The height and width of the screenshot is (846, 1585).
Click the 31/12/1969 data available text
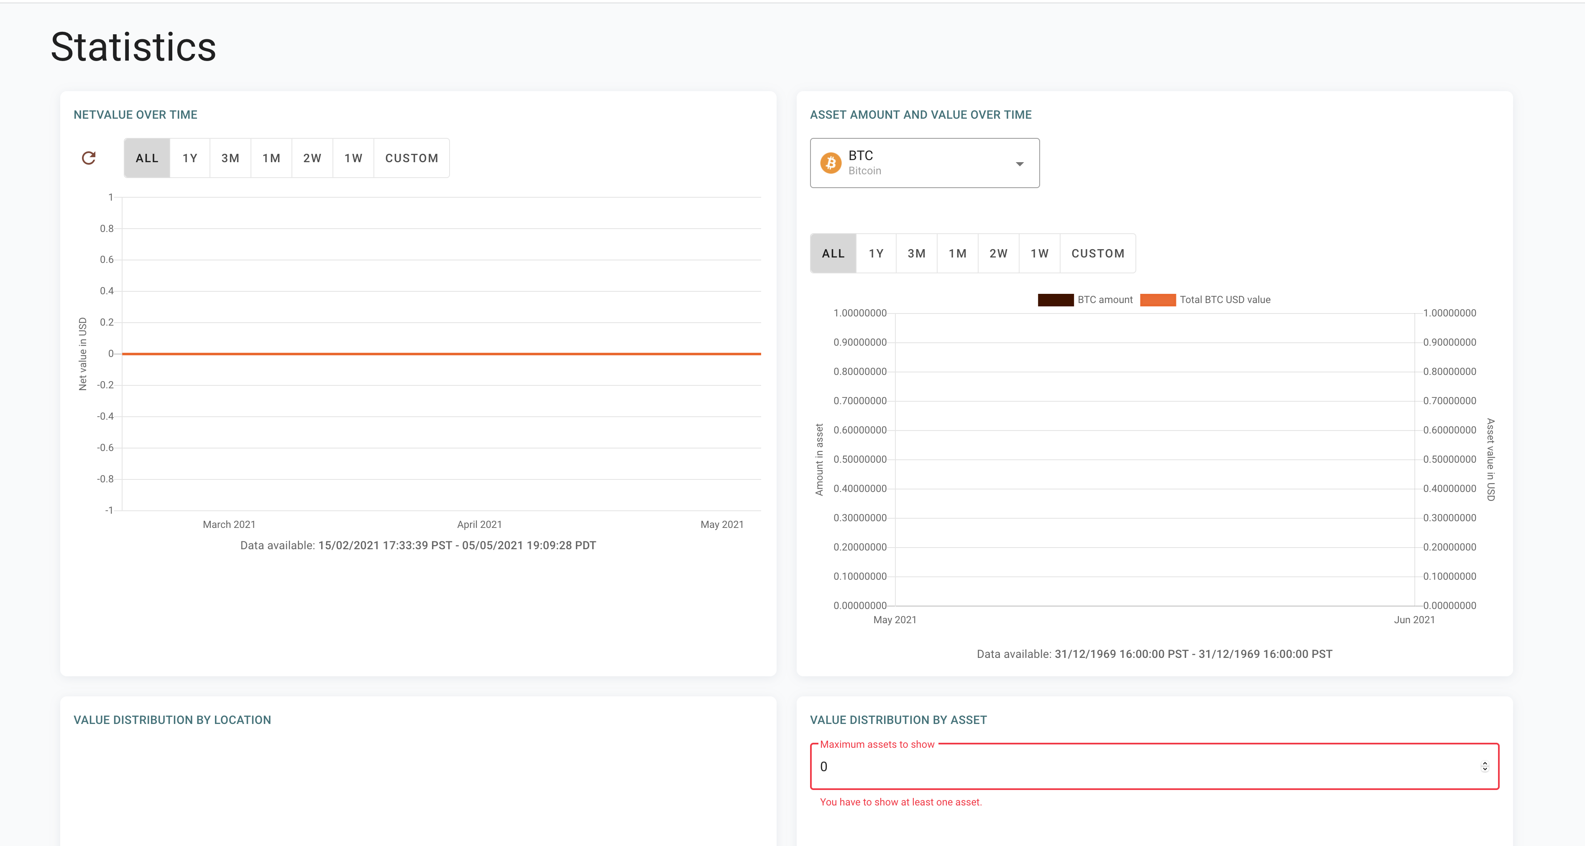[1154, 654]
